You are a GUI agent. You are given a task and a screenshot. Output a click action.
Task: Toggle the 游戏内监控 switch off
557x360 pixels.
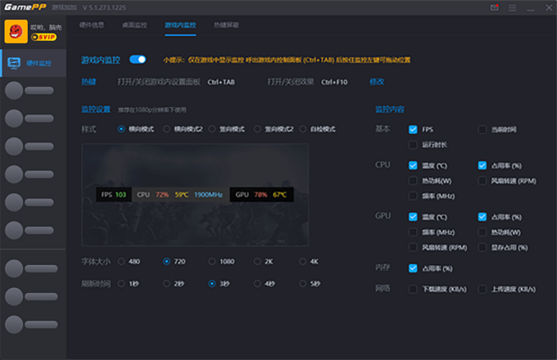(x=138, y=60)
